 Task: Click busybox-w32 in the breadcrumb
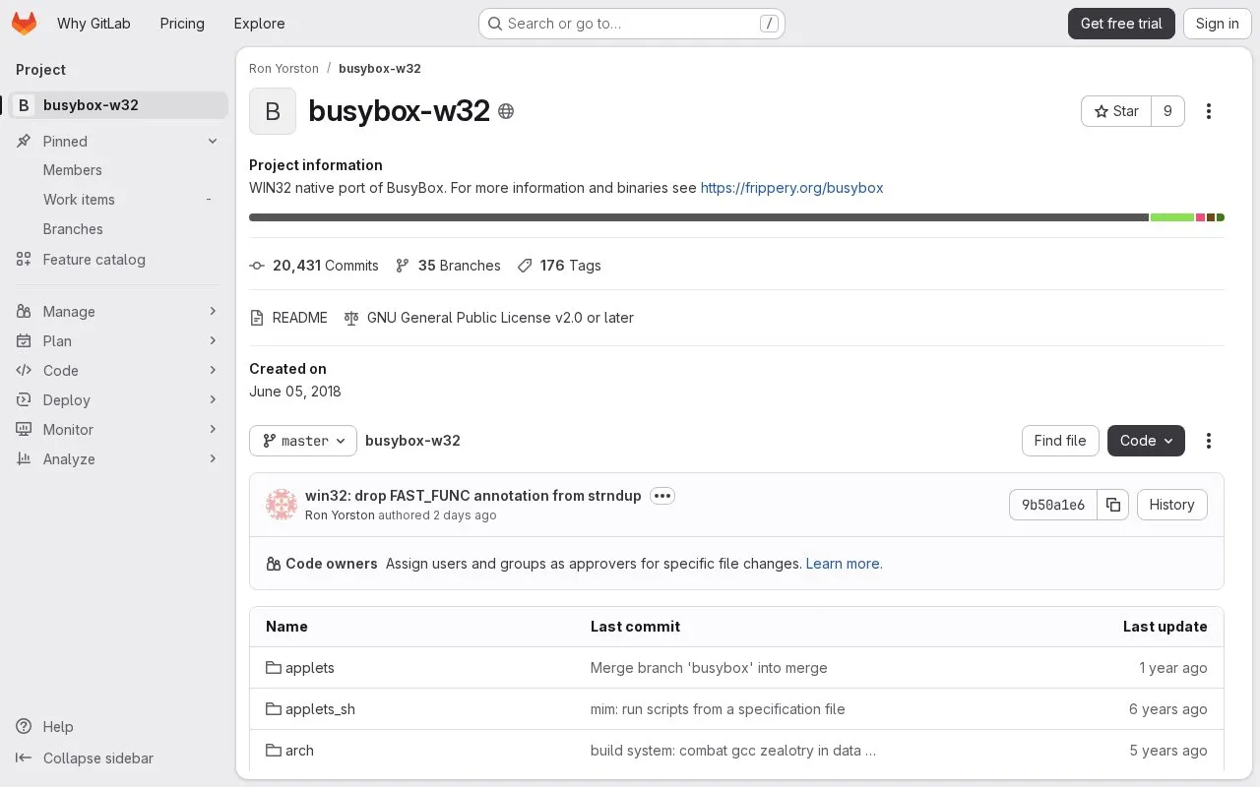coord(380,69)
